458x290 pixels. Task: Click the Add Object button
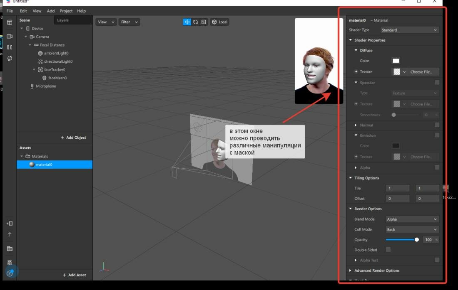[73, 138]
